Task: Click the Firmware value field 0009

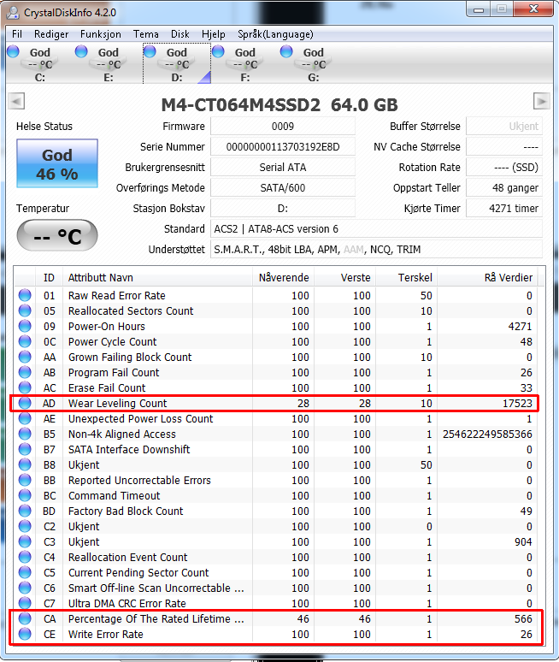Action: pyautogui.click(x=283, y=127)
